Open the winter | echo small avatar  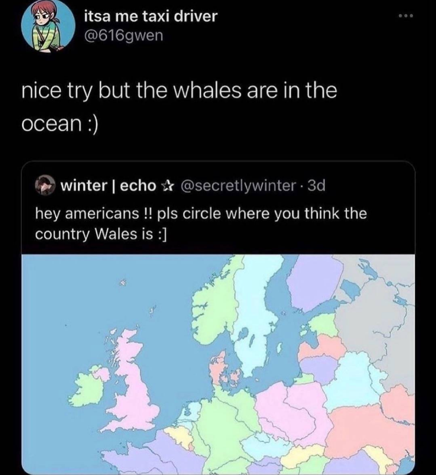(45, 186)
